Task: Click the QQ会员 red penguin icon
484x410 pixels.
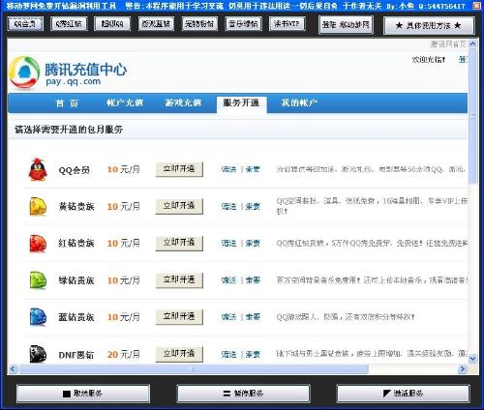Action: click(38, 169)
